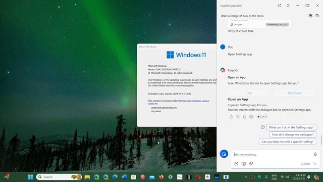The height and width of the screenshot is (182, 323).
Task: Refresh the Copilot panel
Action: point(288,6)
